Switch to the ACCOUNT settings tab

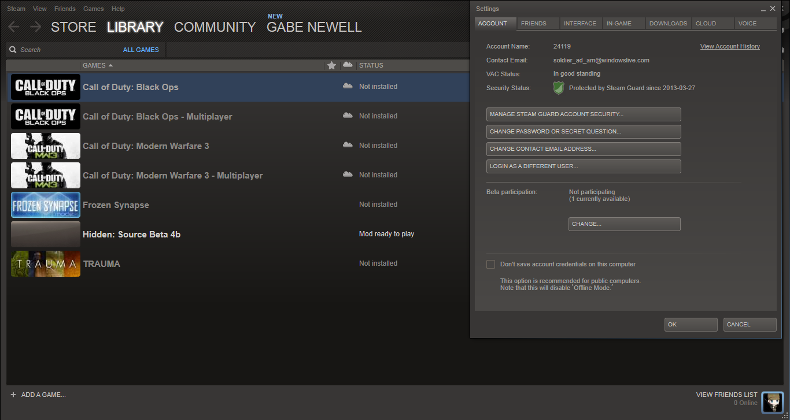click(494, 24)
